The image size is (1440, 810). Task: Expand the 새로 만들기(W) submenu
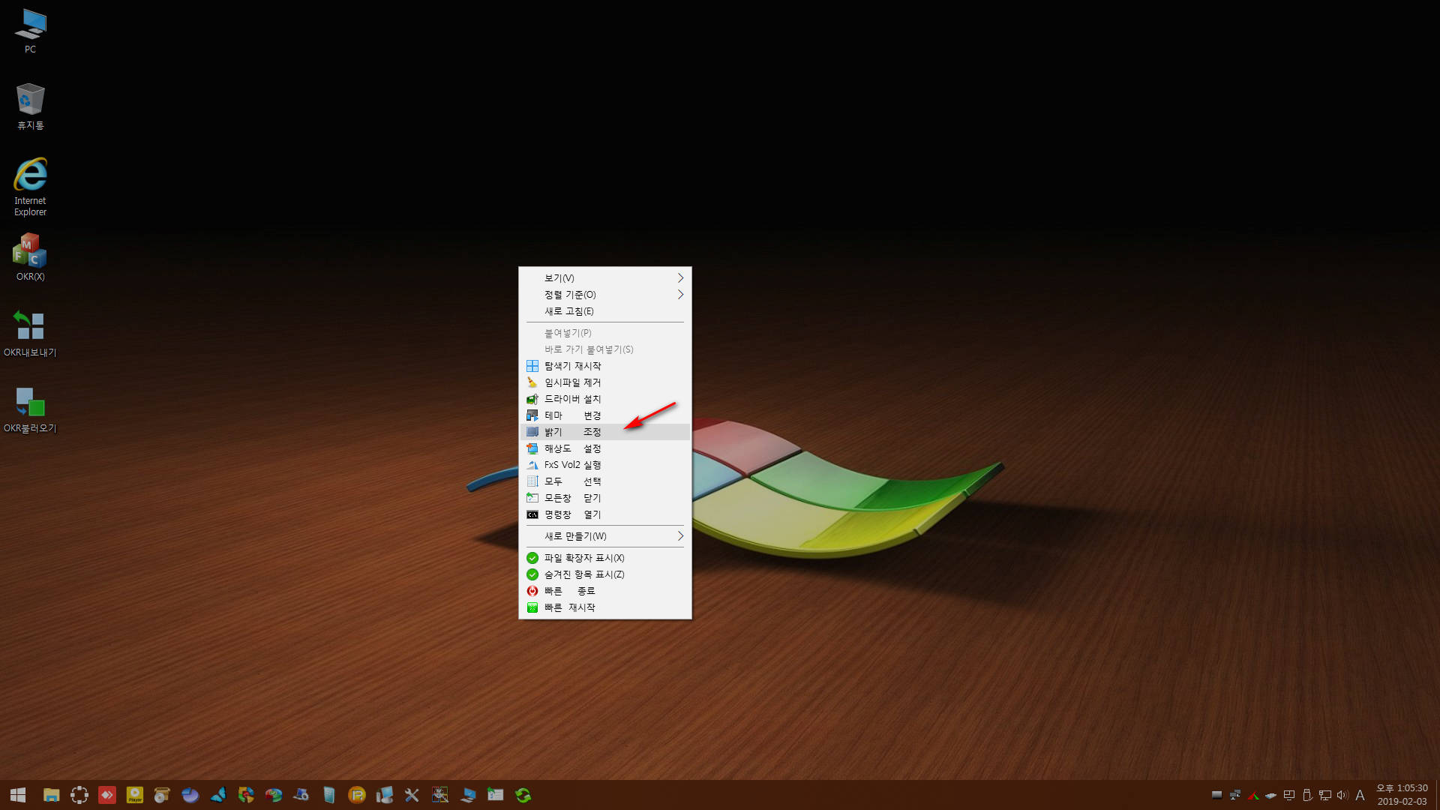[604, 536]
